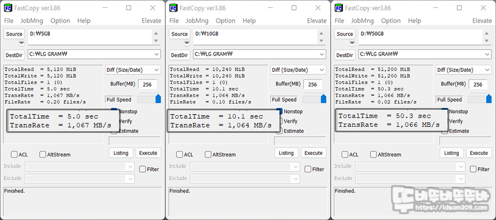Open source history arrow below Source in 50GB window

(x=352, y=43)
